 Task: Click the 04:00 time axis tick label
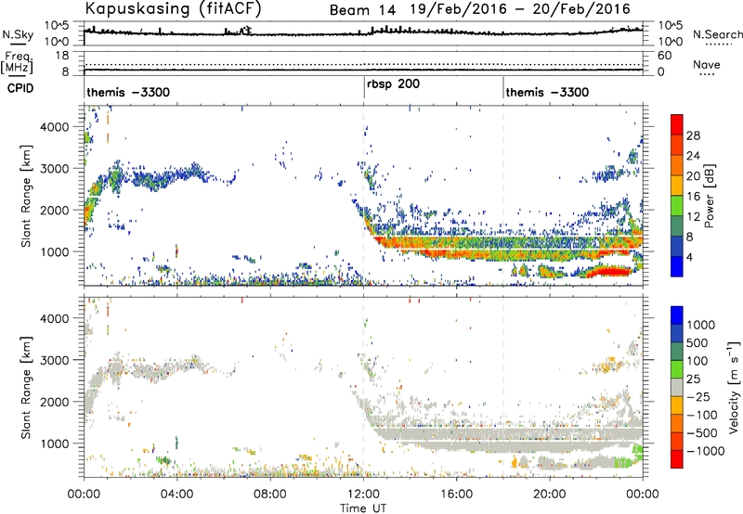point(177,495)
